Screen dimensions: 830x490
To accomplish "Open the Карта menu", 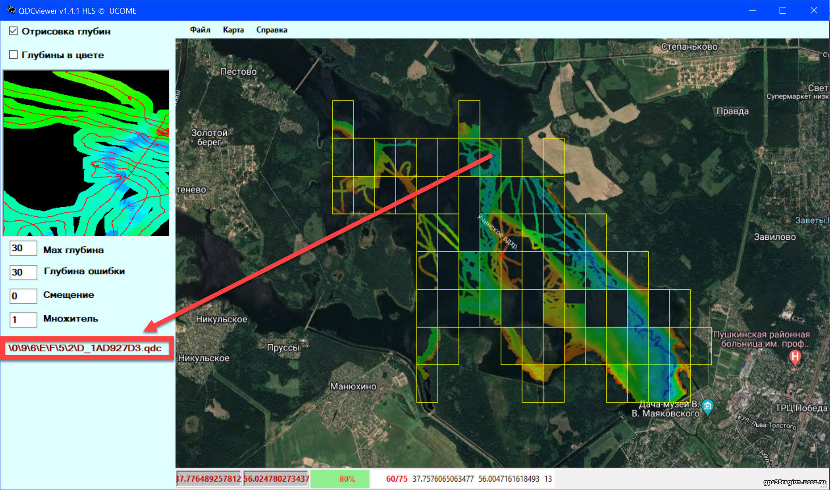I will pos(233,30).
